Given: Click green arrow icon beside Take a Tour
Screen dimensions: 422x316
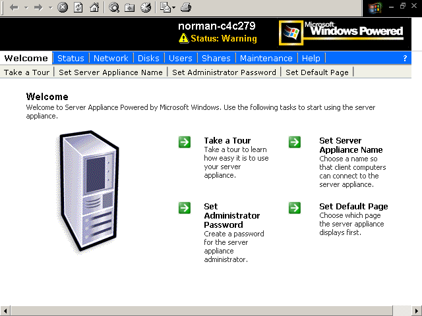Looking at the screenshot, I should pyautogui.click(x=185, y=142).
